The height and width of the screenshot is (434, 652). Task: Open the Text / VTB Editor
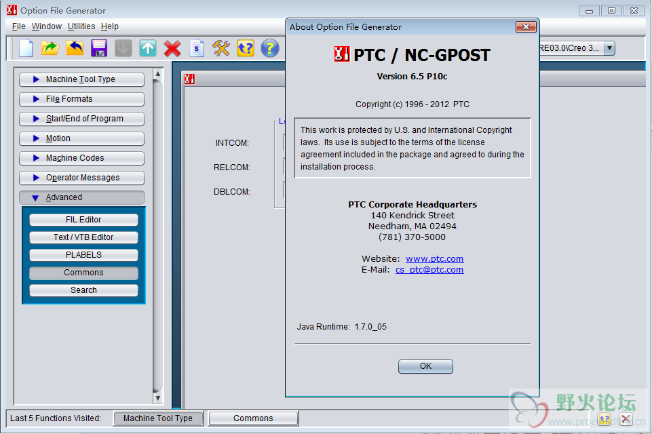(83, 237)
